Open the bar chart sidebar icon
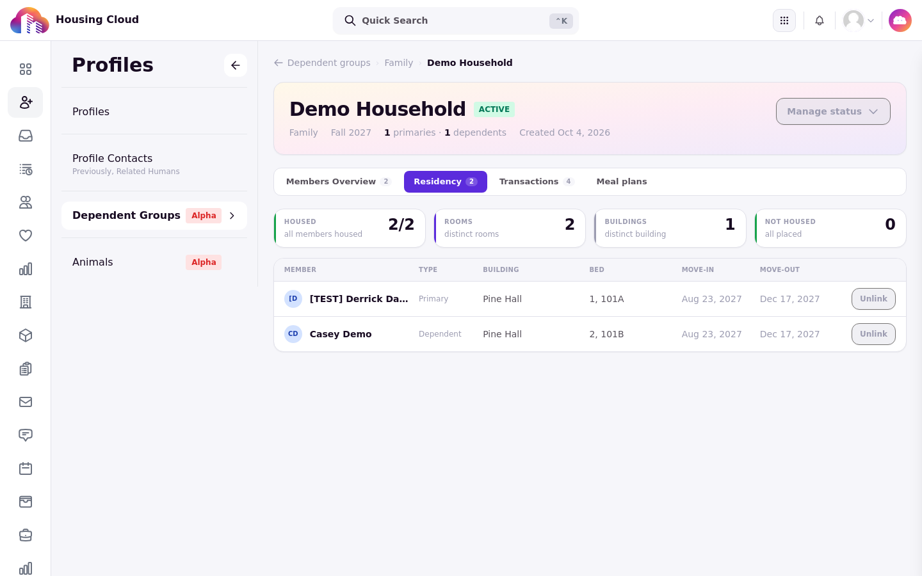 coord(26,269)
